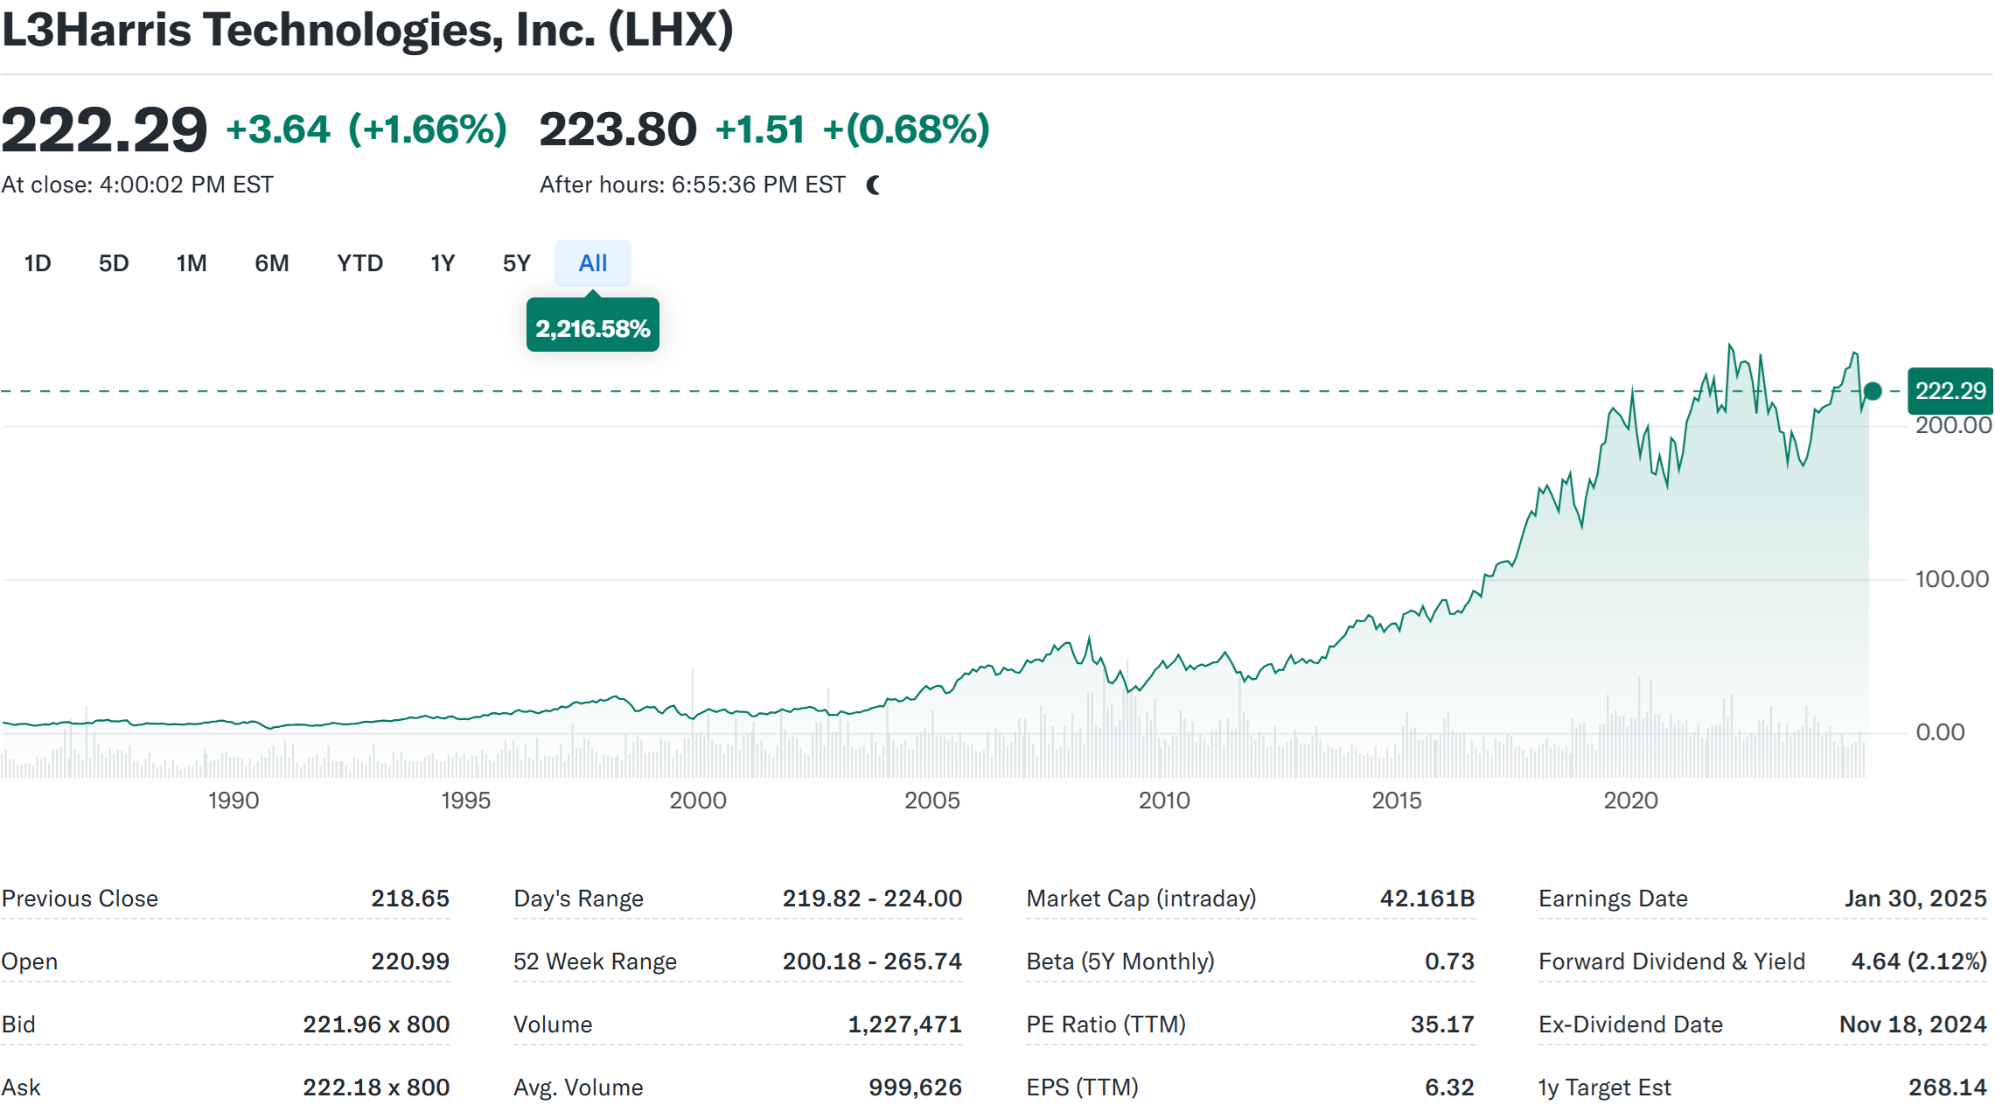Viewport: 1995px width, 1105px height.
Task: Click the Avg. Volume label
Action: coord(578,1088)
